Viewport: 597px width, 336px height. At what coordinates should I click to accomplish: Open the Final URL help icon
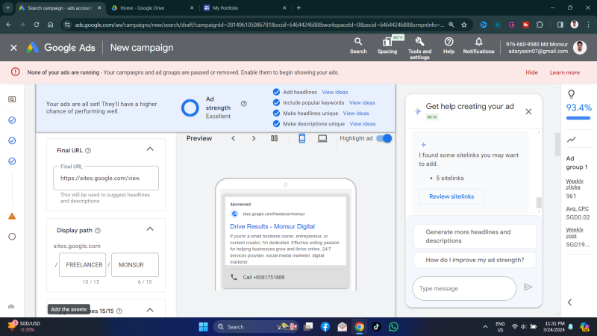click(x=88, y=151)
